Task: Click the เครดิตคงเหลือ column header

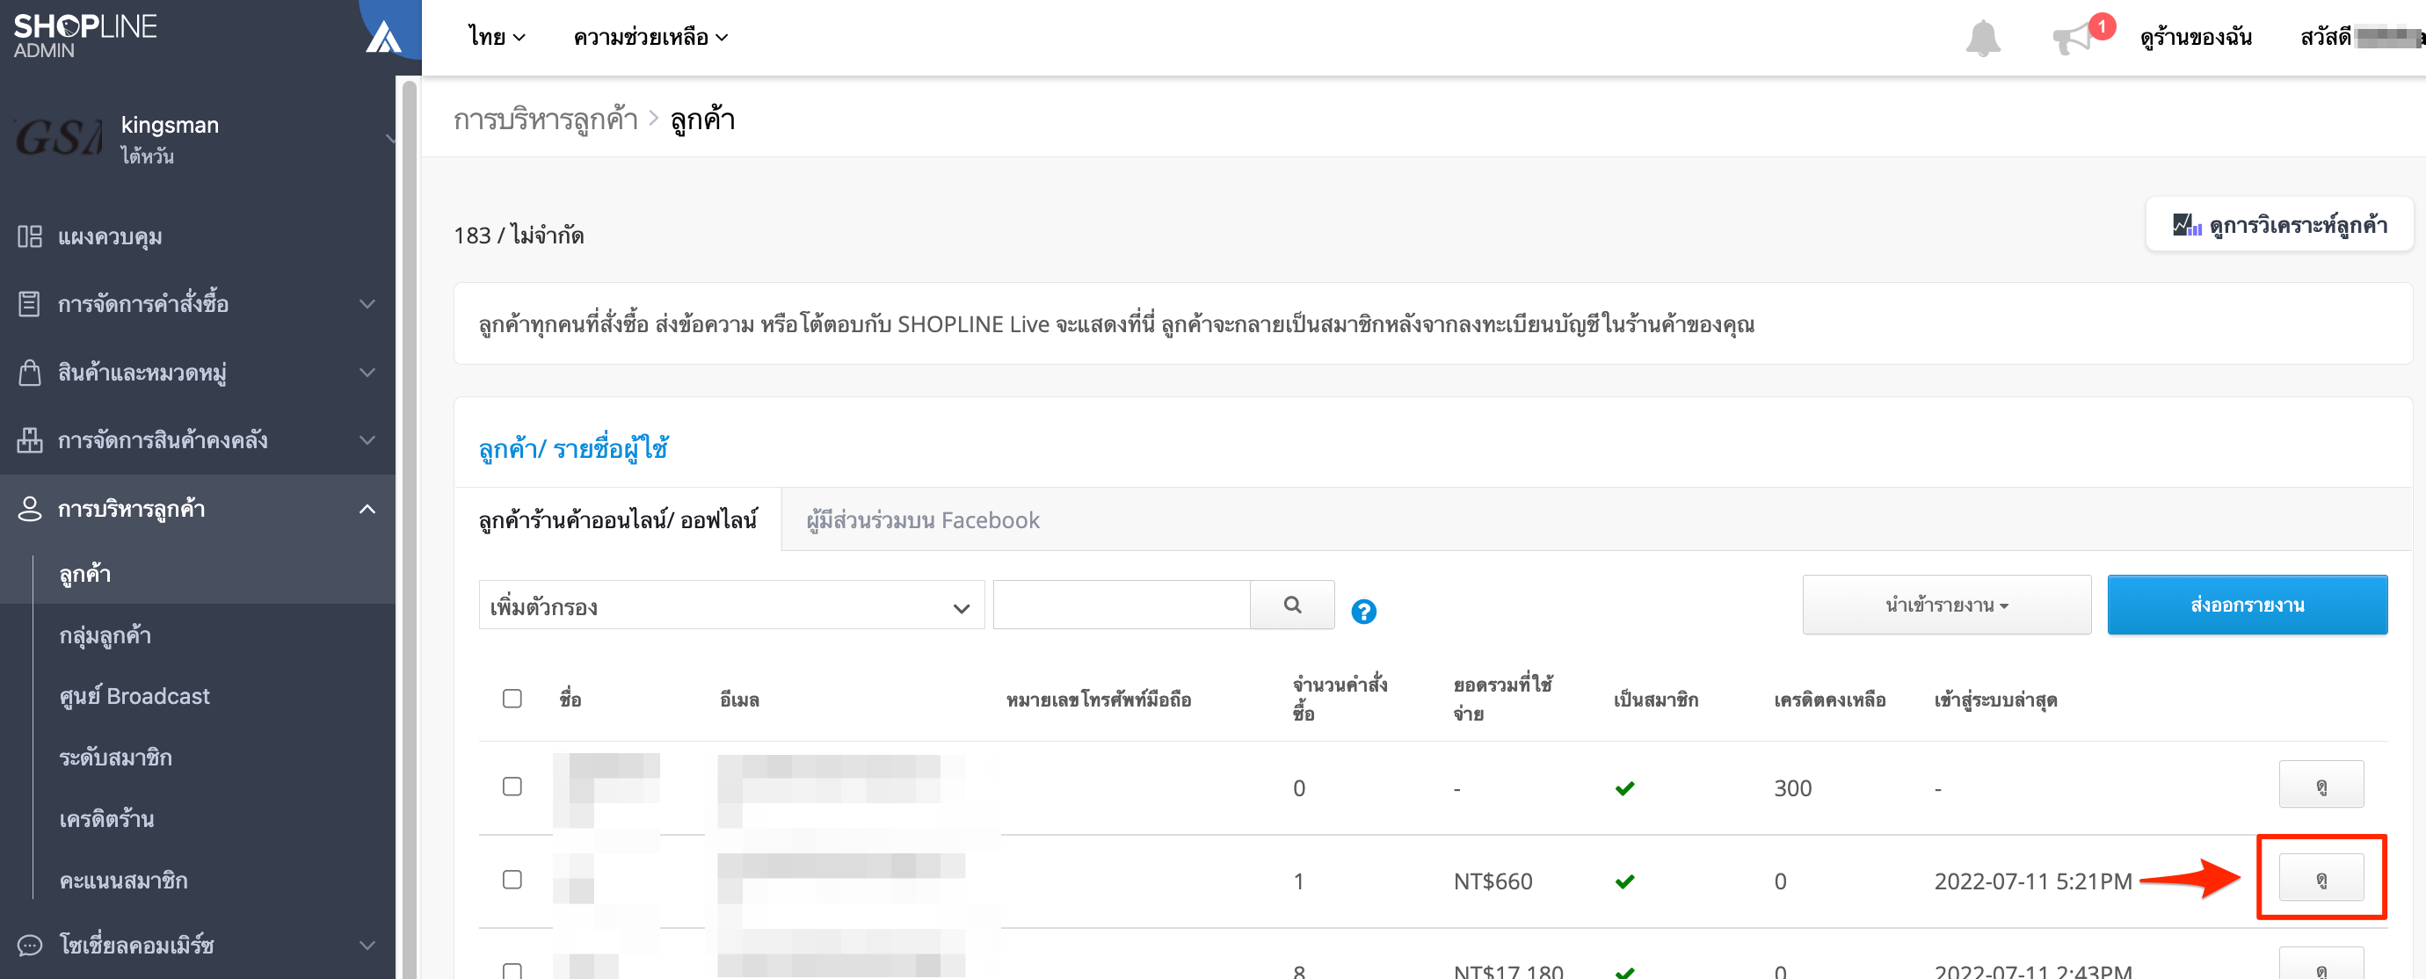Action: click(1829, 700)
